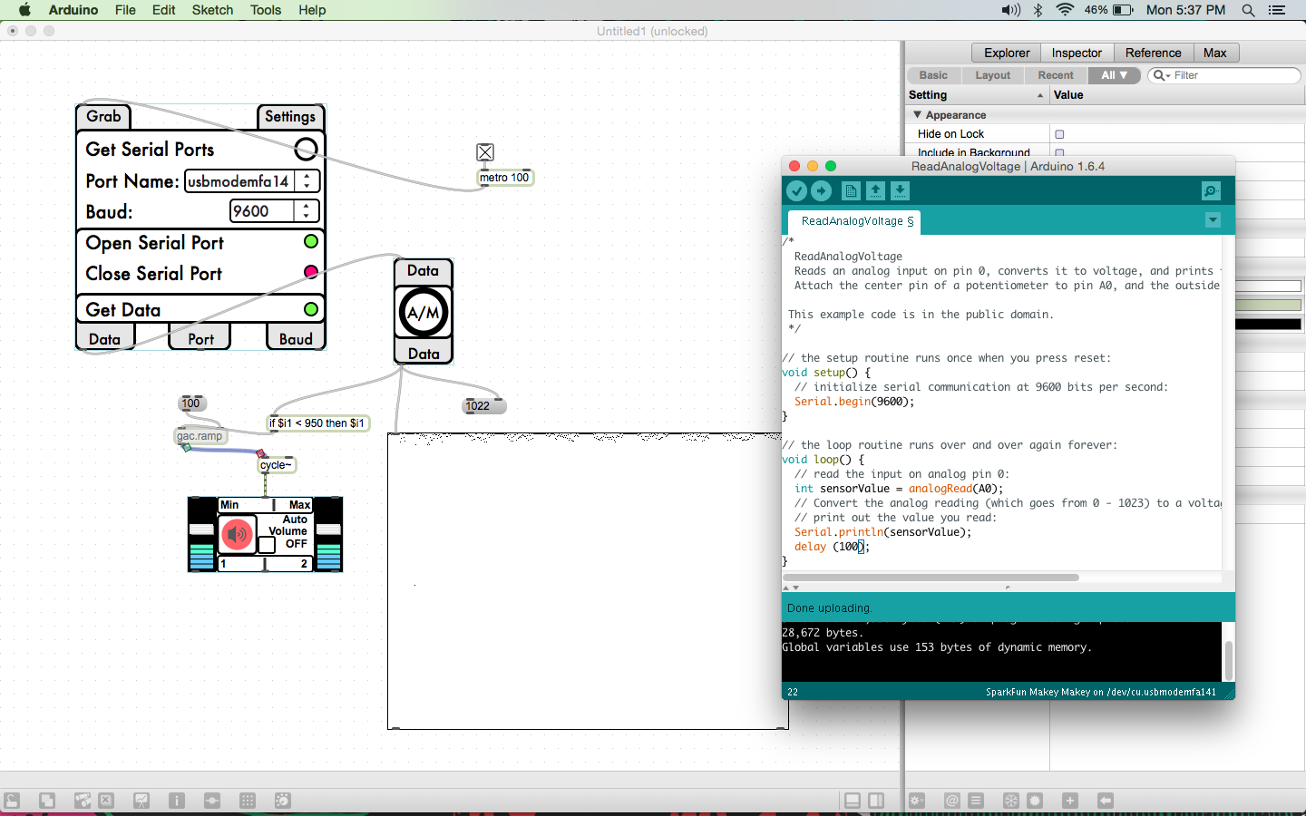Screen dimensions: 1306x816
Task: Toggle the Include in Background checkbox
Action: click(x=1059, y=152)
